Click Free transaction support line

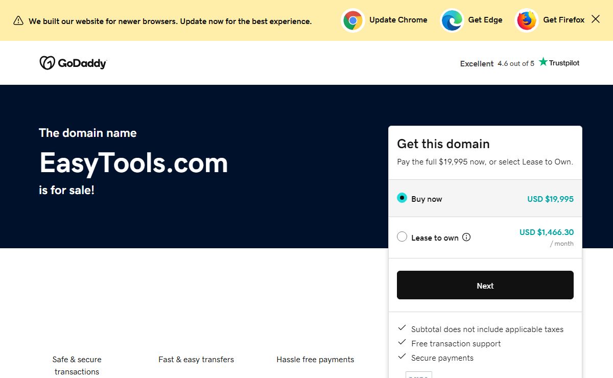(456, 344)
